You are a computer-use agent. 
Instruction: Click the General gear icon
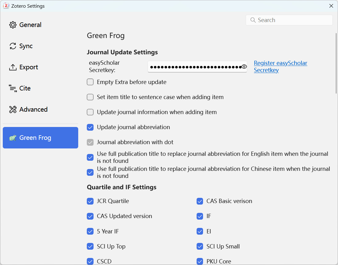tap(13, 25)
